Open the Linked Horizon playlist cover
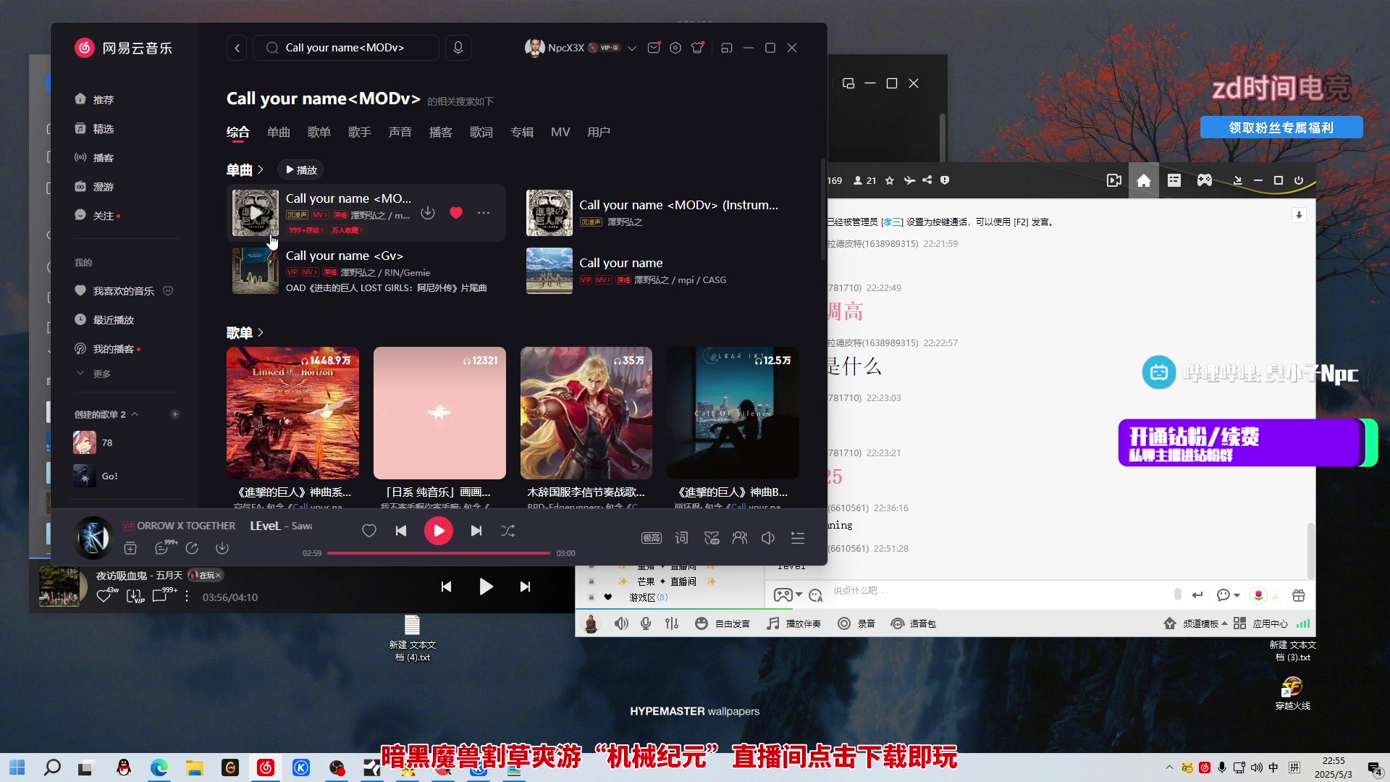Image resolution: width=1390 pixels, height=782 pixels. pos(292,413)
